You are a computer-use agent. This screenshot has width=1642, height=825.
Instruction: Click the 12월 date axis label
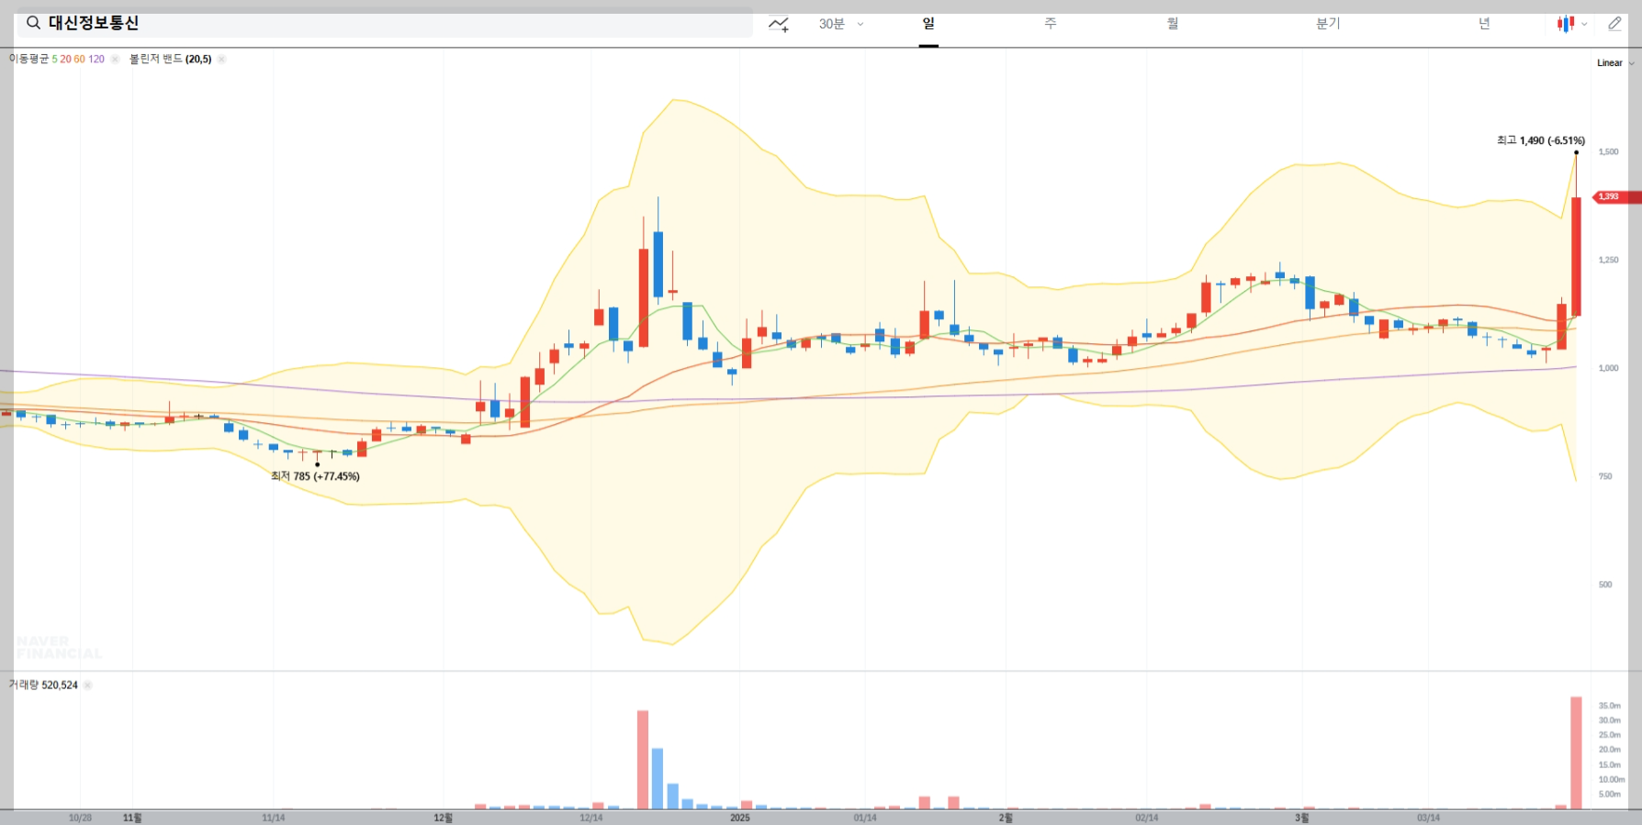[443, 818]
